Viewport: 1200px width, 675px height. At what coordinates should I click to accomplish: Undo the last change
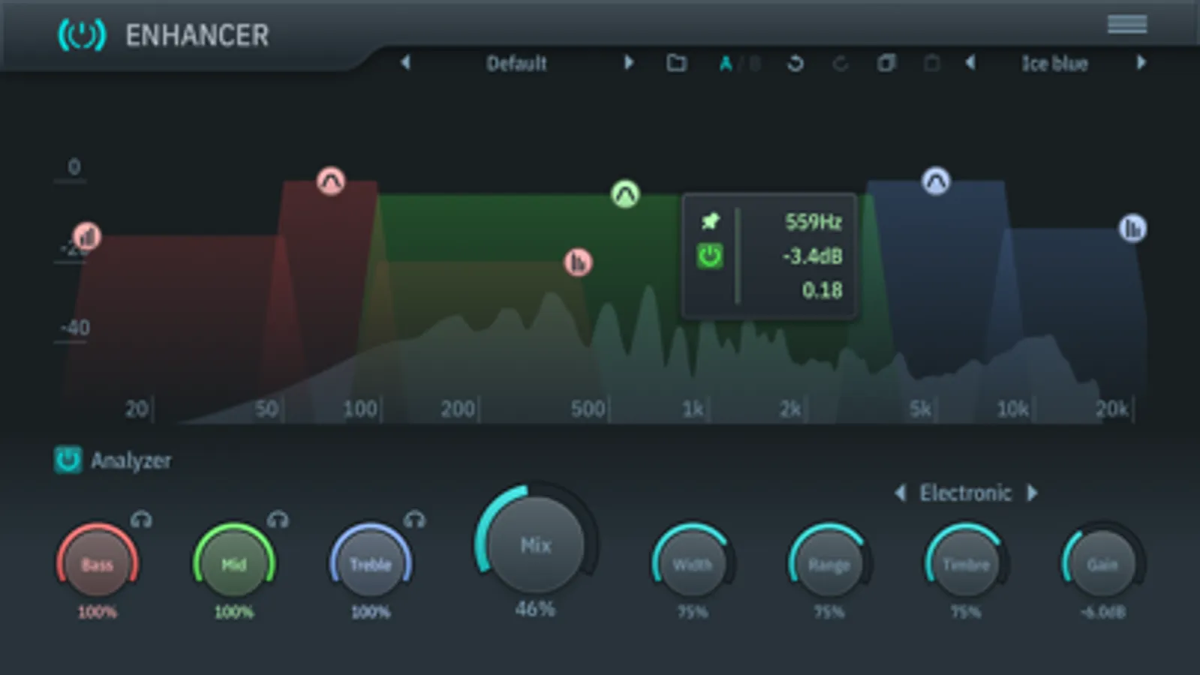tap(795, 64)
